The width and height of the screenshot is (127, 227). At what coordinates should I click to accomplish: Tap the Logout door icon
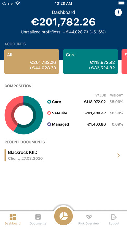[114, 217]
